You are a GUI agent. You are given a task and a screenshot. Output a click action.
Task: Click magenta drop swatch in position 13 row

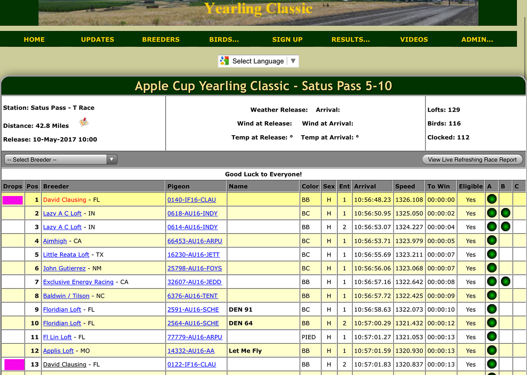click(14, 364)
